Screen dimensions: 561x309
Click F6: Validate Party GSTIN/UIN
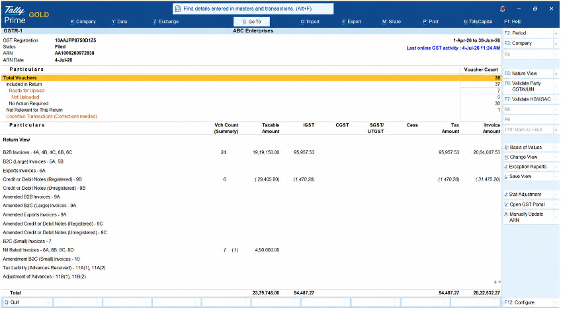click(x=529, y=86)
